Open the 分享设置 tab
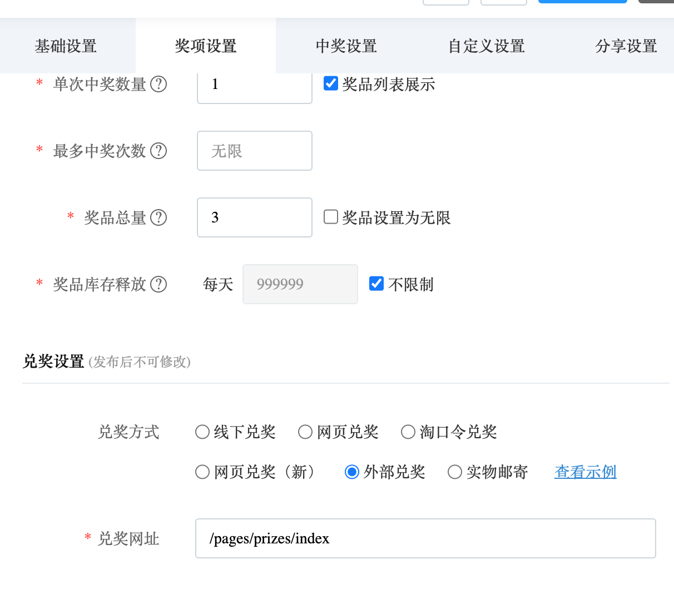This screenshot has width=674, height=614. [x=626, y=46]
